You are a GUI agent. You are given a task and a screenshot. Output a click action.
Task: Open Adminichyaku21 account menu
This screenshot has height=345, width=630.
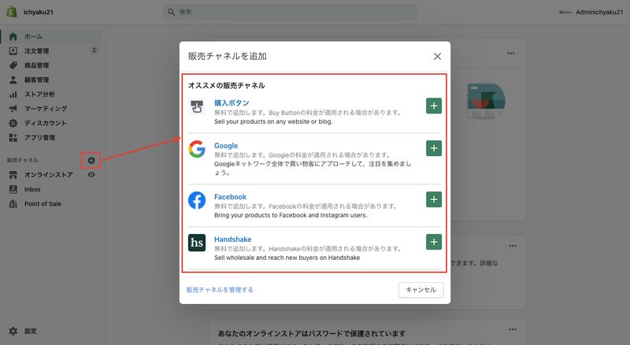tap(591, 12)
